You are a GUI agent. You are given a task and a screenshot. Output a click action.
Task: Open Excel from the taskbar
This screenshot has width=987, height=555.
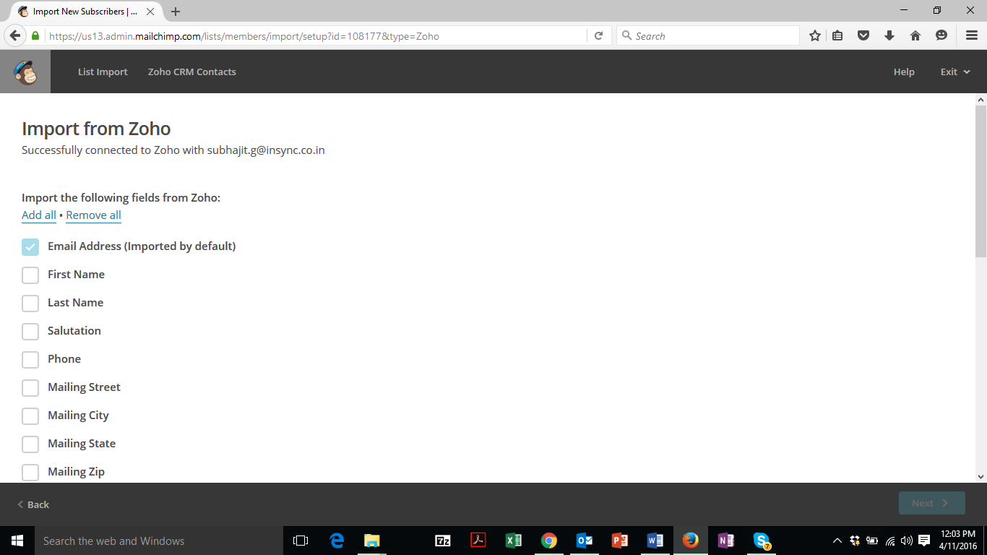514,541
